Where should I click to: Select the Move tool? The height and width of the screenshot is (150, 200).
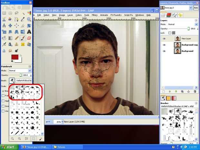point(10,25)
